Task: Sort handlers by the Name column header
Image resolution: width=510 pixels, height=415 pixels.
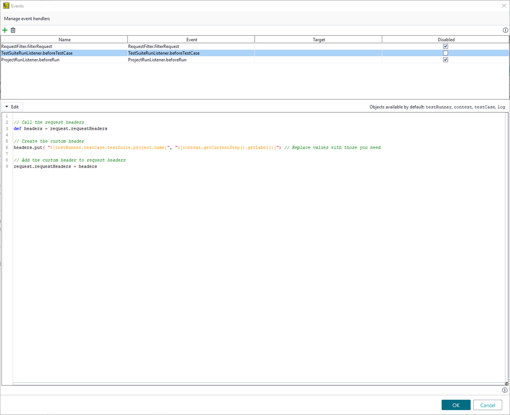Action: pyautogui.click(x=64, y=39)
